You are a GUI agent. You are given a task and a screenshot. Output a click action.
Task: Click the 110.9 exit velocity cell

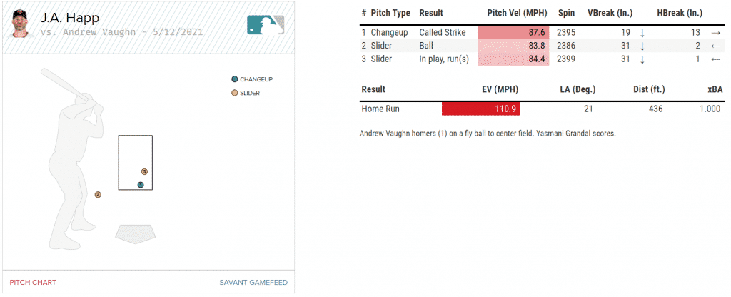[481, 109]
